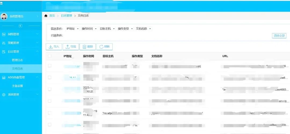The image size is (290, 134).
Task: Open the 文档名称 filter dropdown
Action: click(143, 29)
